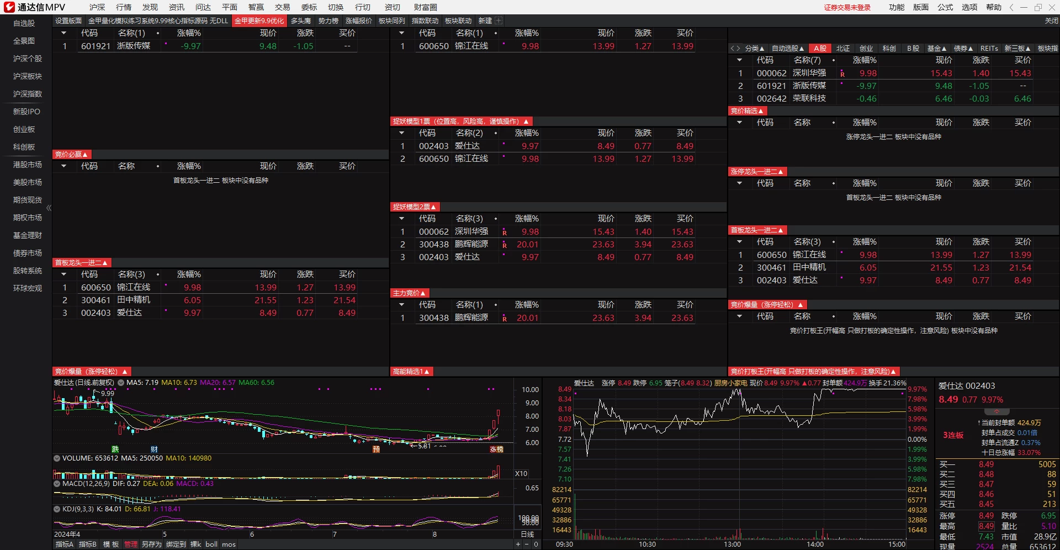Click the circular indicator icon beside VOLUME label

57,458
